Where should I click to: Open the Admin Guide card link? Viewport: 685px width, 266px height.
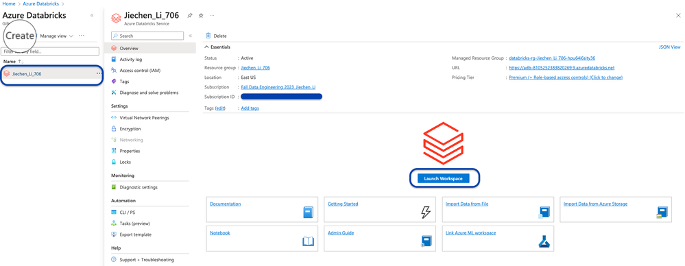coord(341,233)
